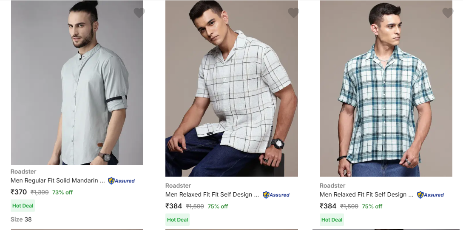The image size is (463, 230).
Task: Click Assured badge on teal plaid shirt
Action: (x=430, y=195)
